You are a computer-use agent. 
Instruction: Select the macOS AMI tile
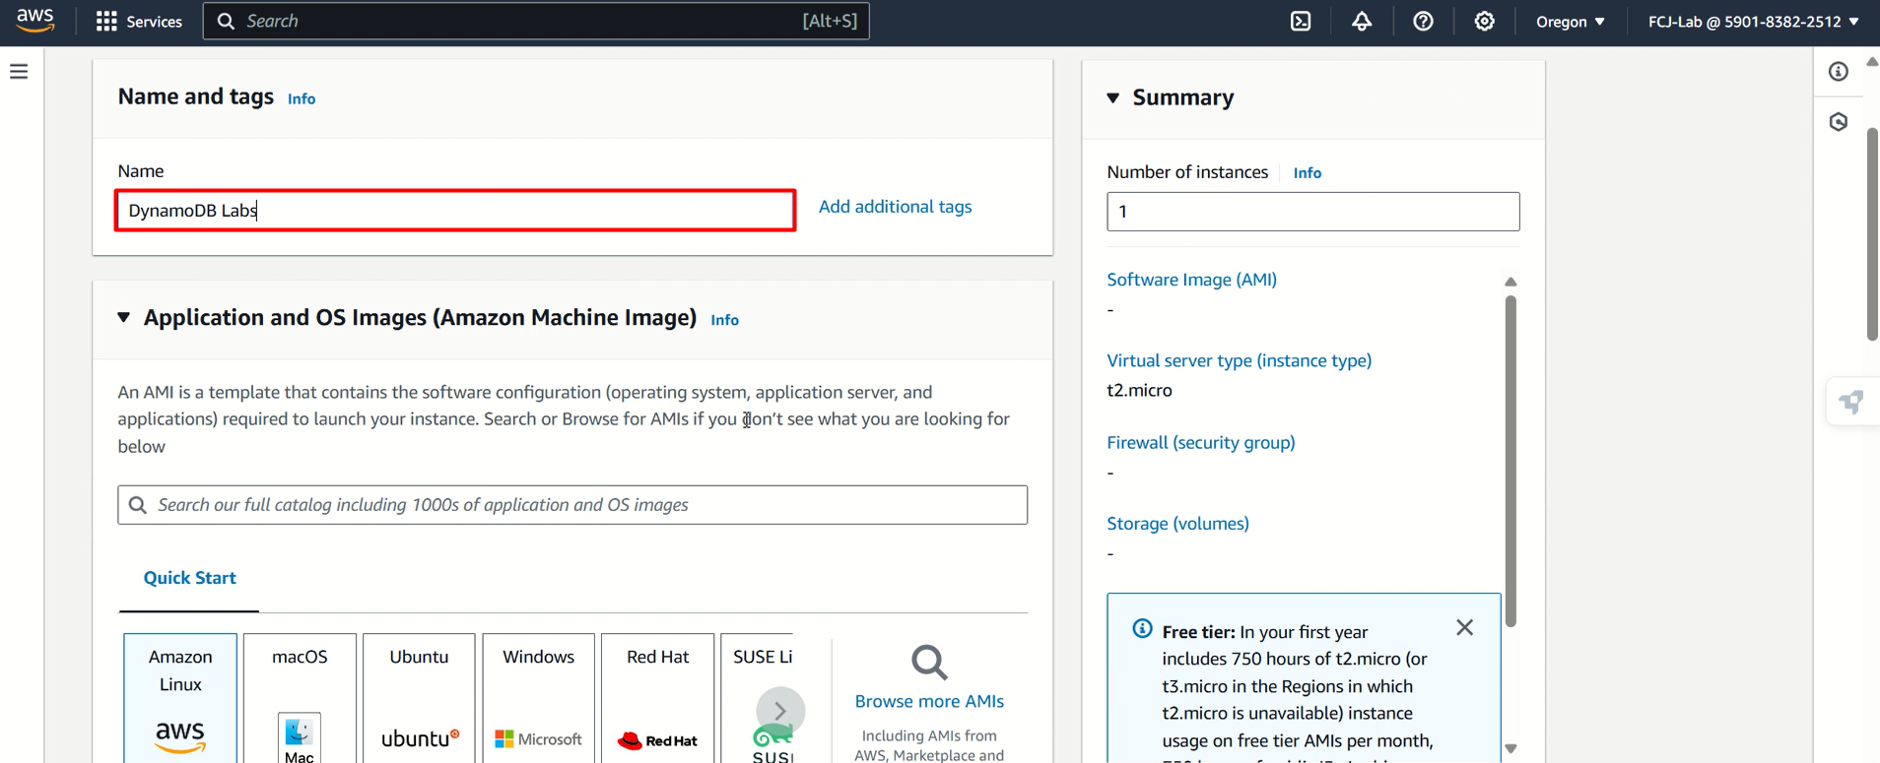(x=300, y=699)
